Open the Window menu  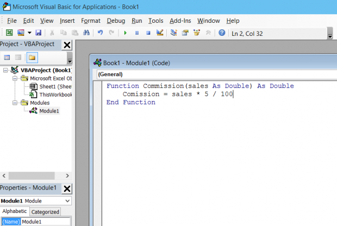pyautogui.click(x=209, y=21)
